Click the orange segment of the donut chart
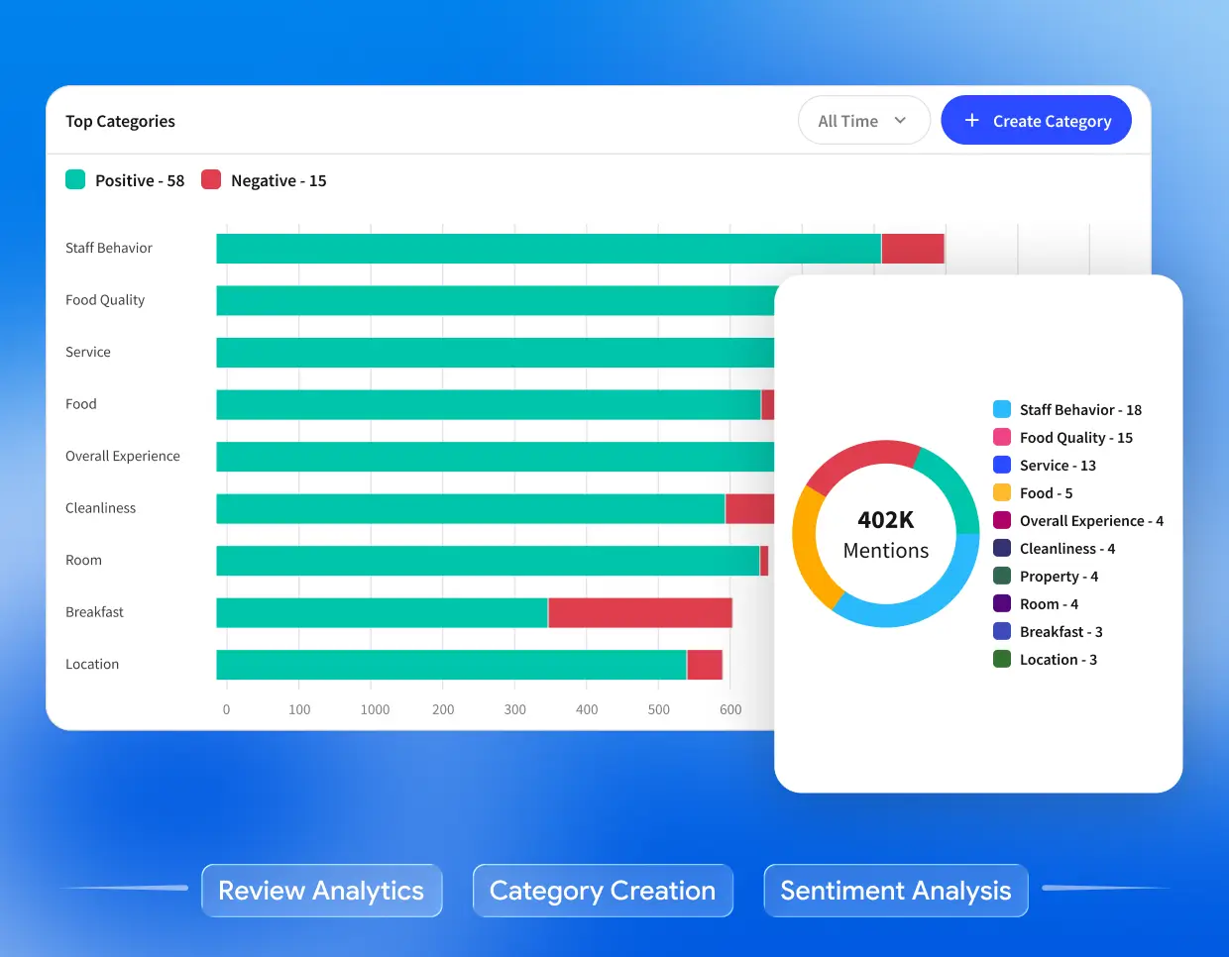The image size is (1229, 957). coord(808,550)
